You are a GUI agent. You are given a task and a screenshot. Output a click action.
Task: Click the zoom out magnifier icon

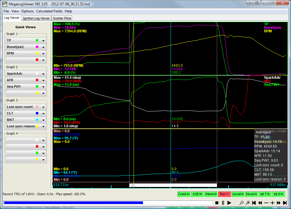point(242,203)
